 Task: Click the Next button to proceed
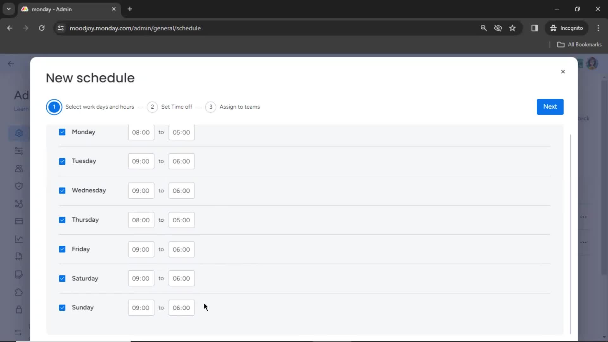550,106
